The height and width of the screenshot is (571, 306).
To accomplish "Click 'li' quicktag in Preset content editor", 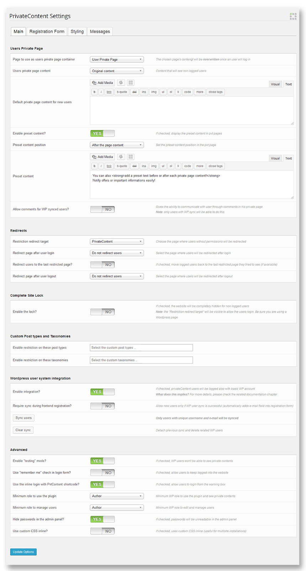I will (178, 166).
